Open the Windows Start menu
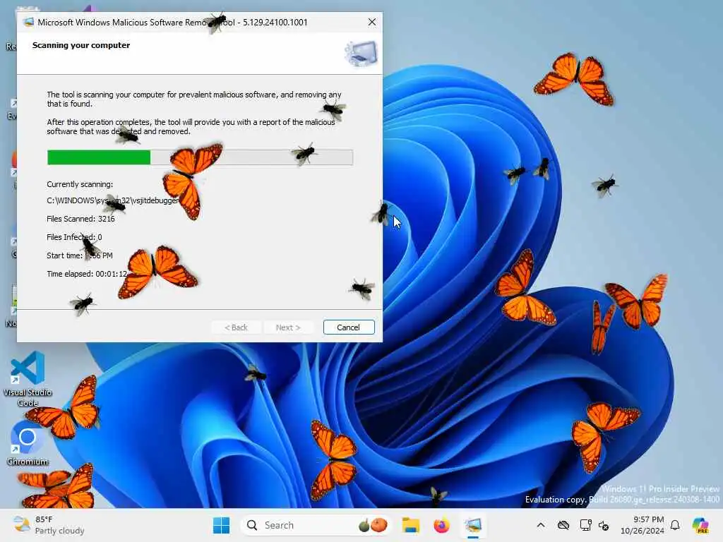Screen dimensions: 723x542 [221, 525]
